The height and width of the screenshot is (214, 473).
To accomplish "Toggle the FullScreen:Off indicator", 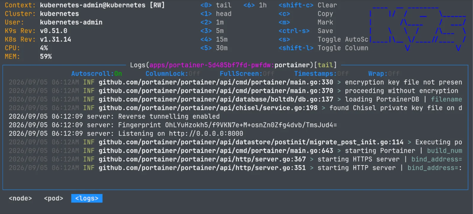I will pos(247,74).
